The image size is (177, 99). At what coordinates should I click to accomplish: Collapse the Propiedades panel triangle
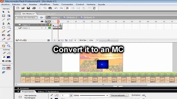tap(18, 92)
